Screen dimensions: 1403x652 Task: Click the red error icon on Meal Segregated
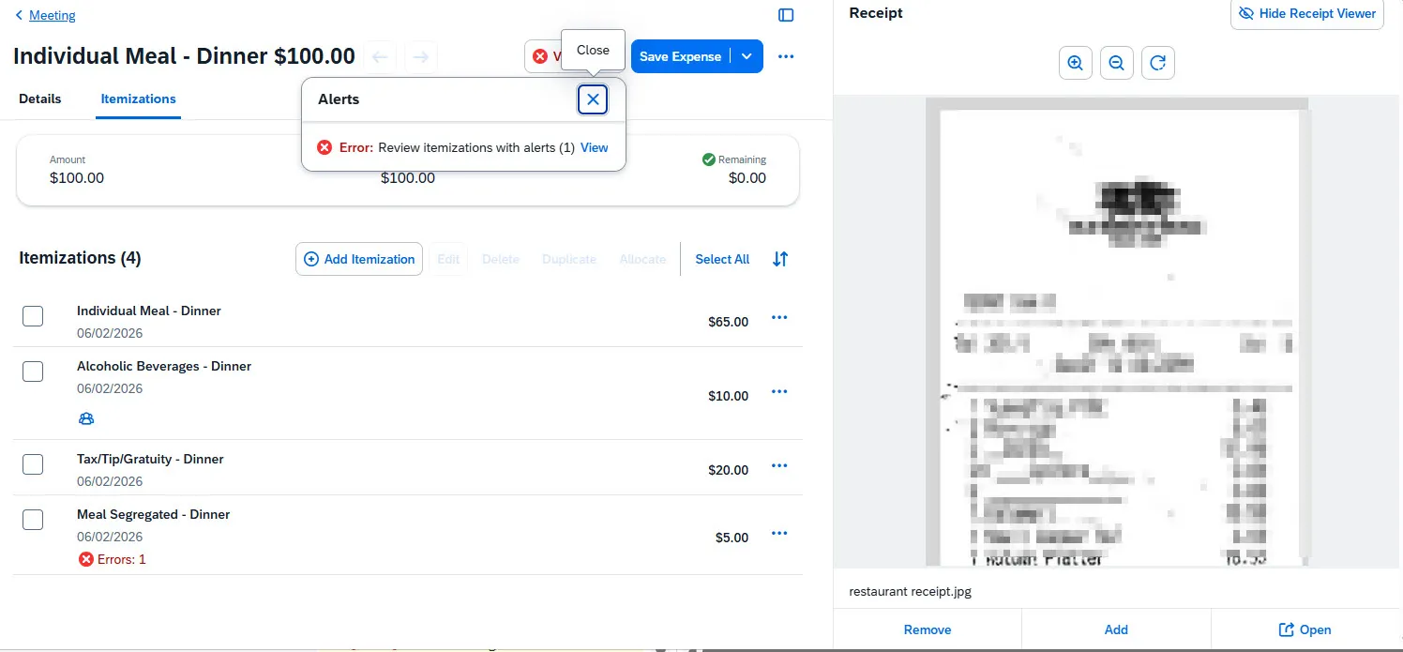point(86,559)
